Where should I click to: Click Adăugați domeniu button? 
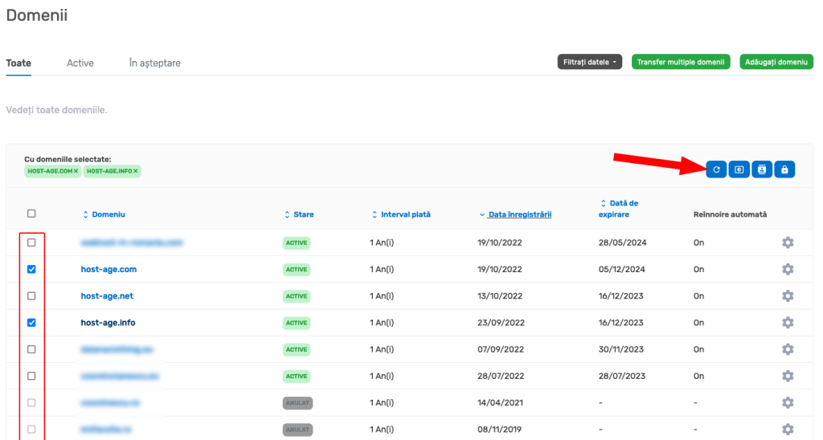click(776, 62)
